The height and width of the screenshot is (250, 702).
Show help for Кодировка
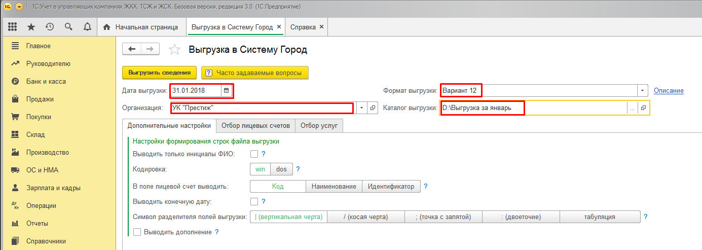click(x=298, y=169)
